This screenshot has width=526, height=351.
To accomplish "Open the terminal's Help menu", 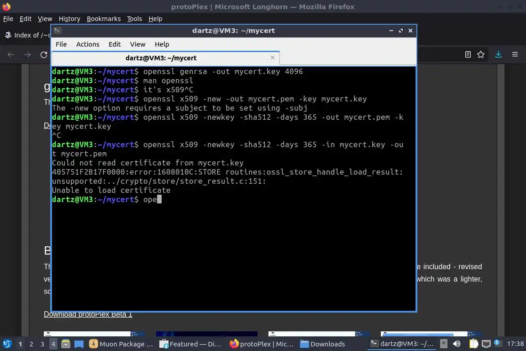I will click(162, 44).
